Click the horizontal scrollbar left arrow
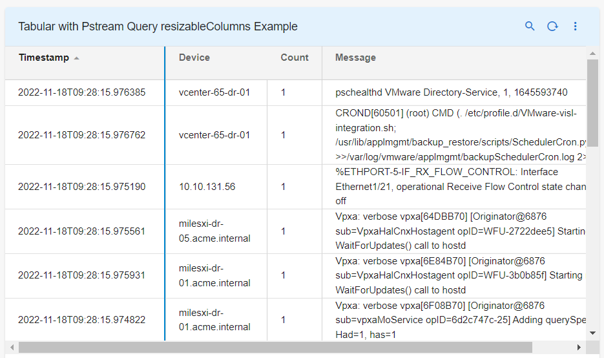Image resolution: width=604 pixels, height=358 pixels. (x=12, y=347)
